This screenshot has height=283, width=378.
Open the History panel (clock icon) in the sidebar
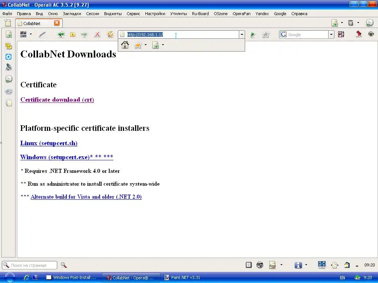coord(9,79)
